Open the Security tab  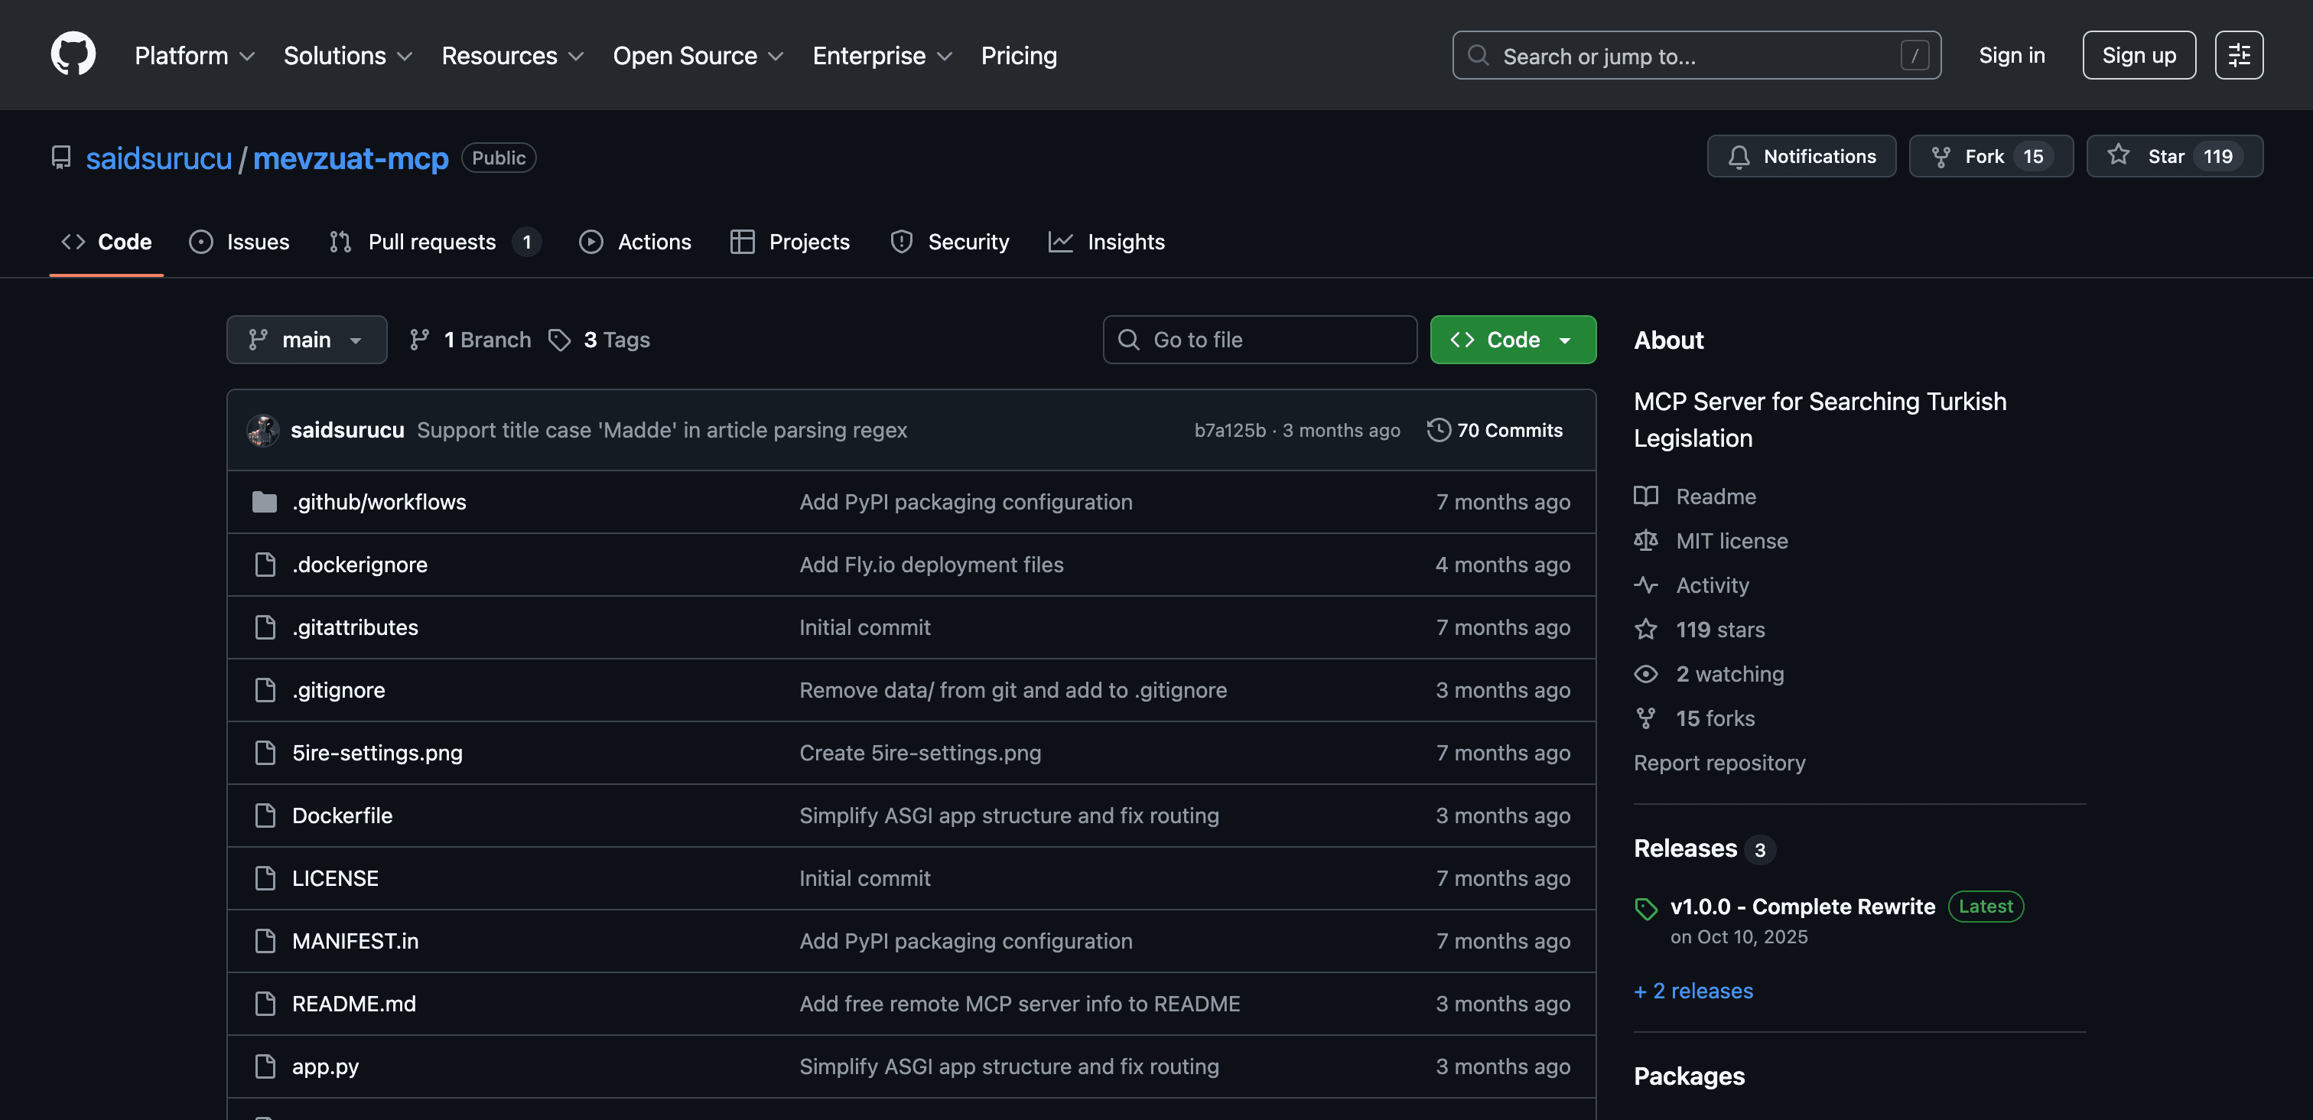click(949, 242)
